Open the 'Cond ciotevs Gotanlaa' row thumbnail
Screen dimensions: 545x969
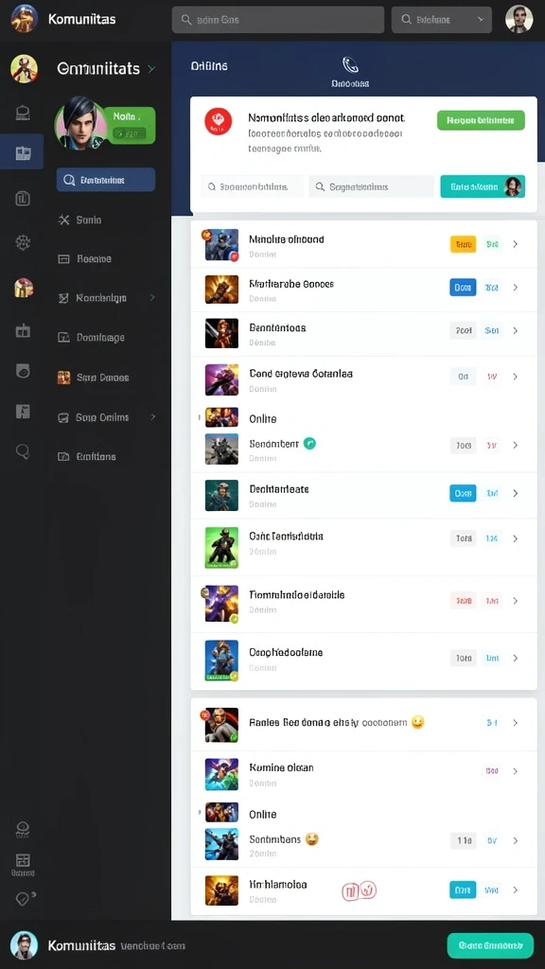(x=221, y=379)
